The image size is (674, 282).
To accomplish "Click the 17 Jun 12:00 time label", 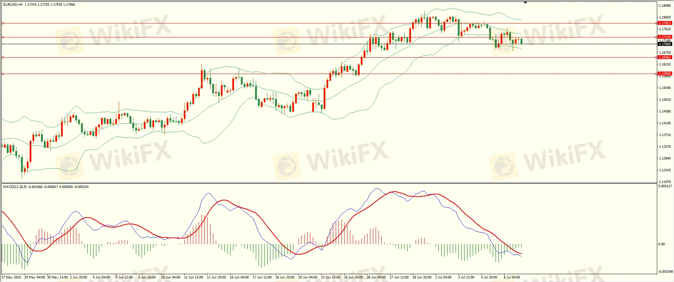I will [x=262, y=277].
